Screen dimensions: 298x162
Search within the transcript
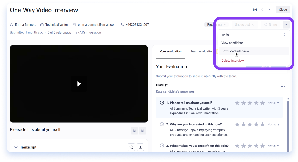pyautogui.click(x=131, y=147)
